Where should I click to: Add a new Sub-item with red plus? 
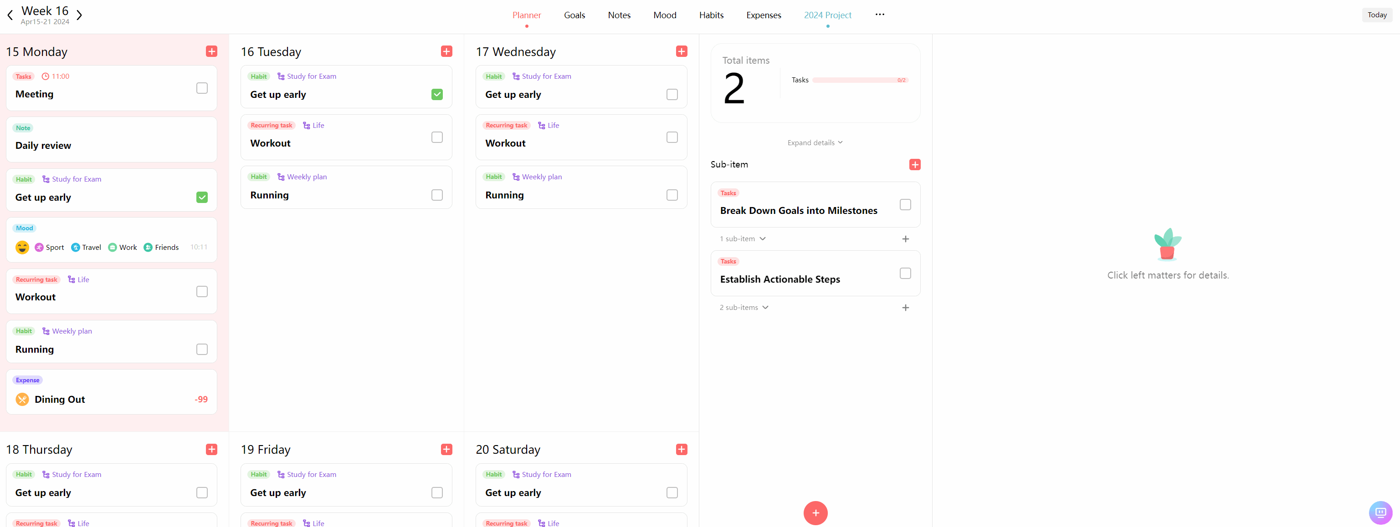(x=915, y=164)
